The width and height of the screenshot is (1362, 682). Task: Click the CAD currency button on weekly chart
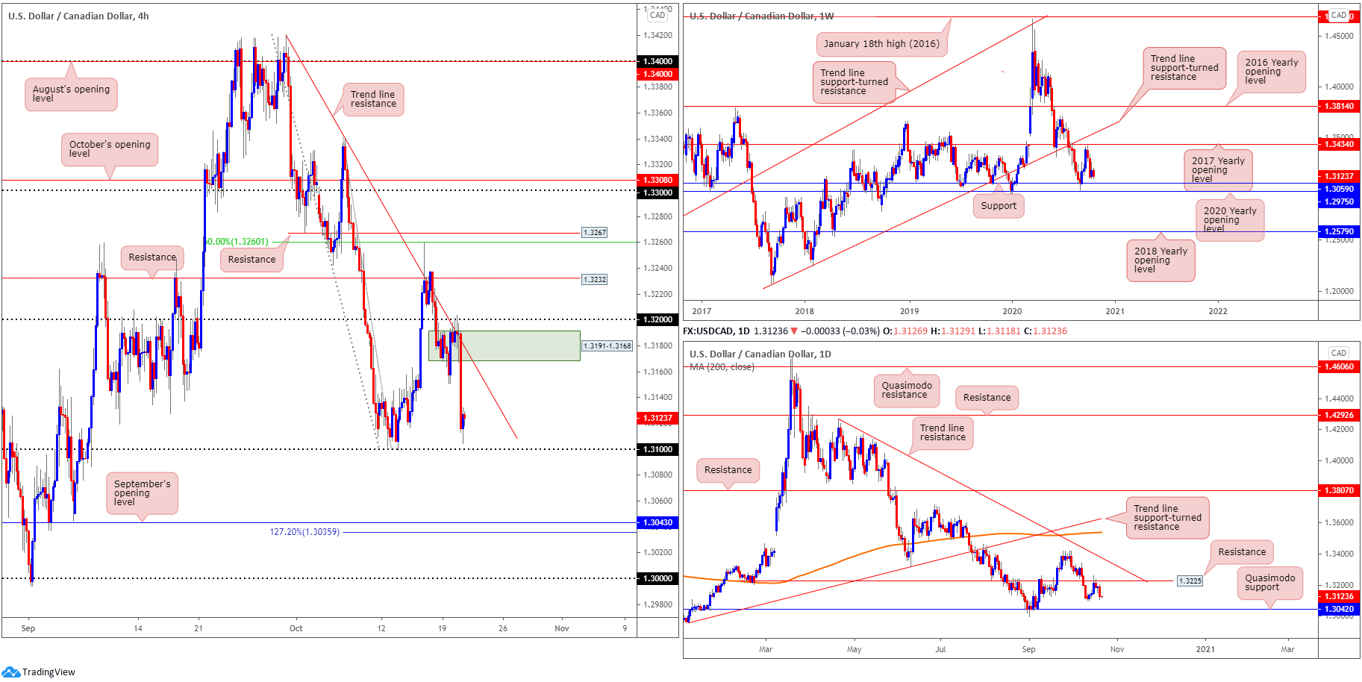(x=1339, y=15)
